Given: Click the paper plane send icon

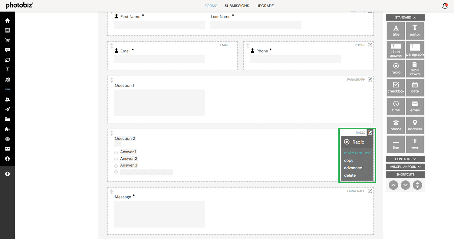Looking at the screenshot, I should click(8, 110).
